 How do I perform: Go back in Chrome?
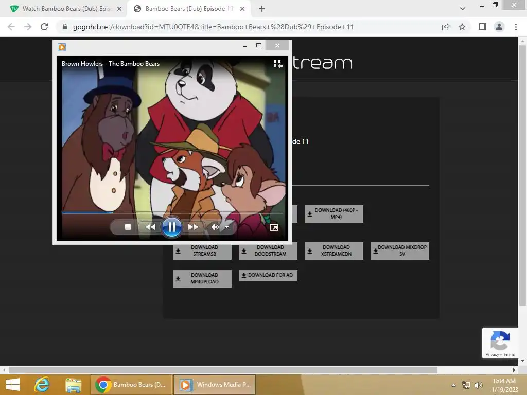coord(11,27)
